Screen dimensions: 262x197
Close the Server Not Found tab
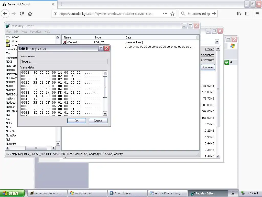[x=53, y=4]
